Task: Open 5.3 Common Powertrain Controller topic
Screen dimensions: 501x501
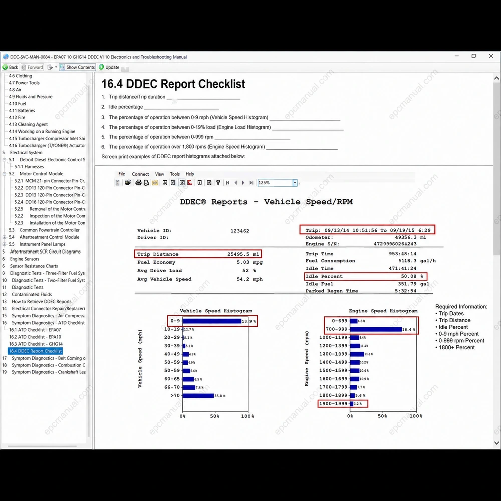Action: (x=44, y=230)
